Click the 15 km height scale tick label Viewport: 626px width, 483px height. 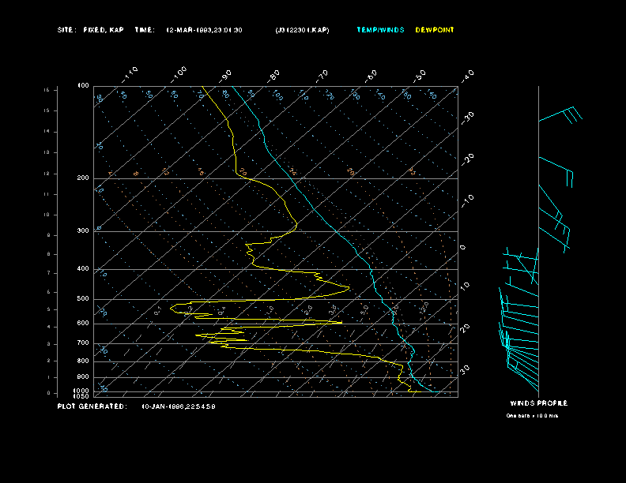47,90
